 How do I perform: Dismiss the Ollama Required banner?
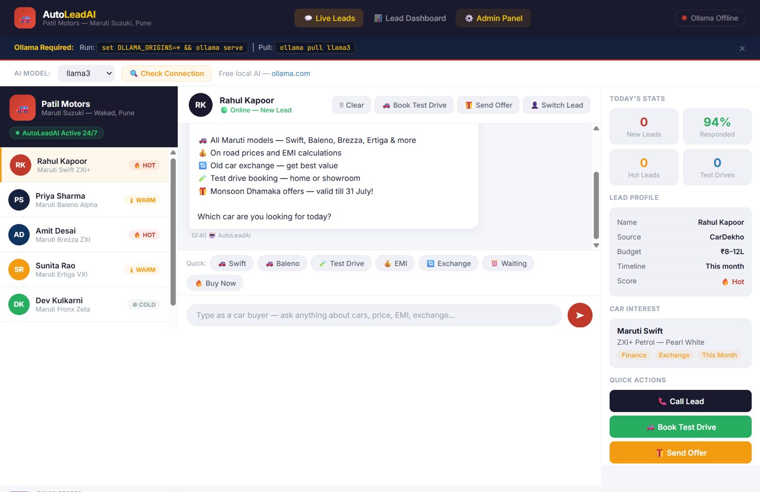point(742,48)
